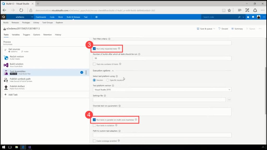Open the Dashboards hub
This screenshot has height=150, width=267.
pos(41,17)
